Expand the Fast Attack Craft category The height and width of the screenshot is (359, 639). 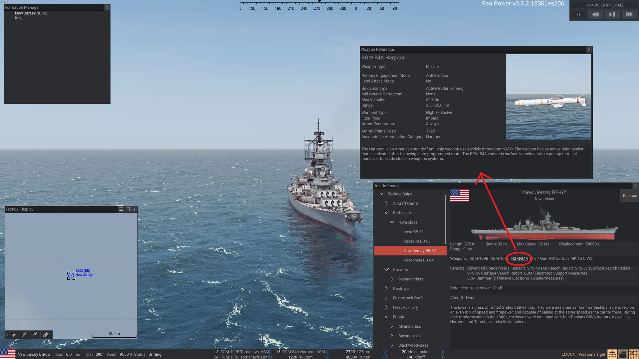[386, 298]
